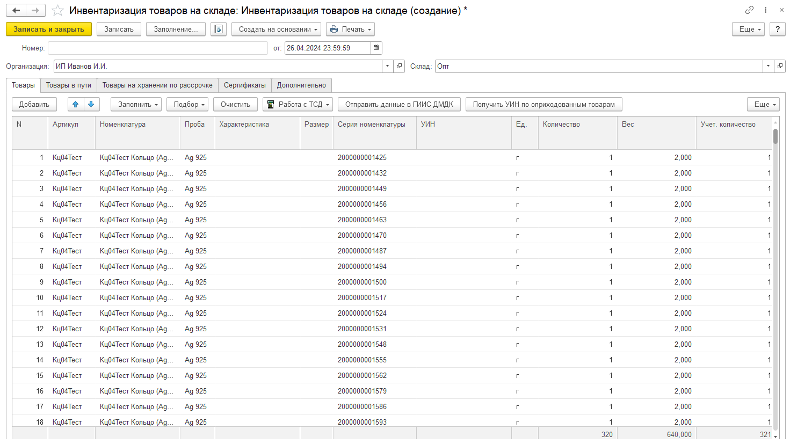Click into the Номер input field
790x444 pixels.
coord(158,48)
